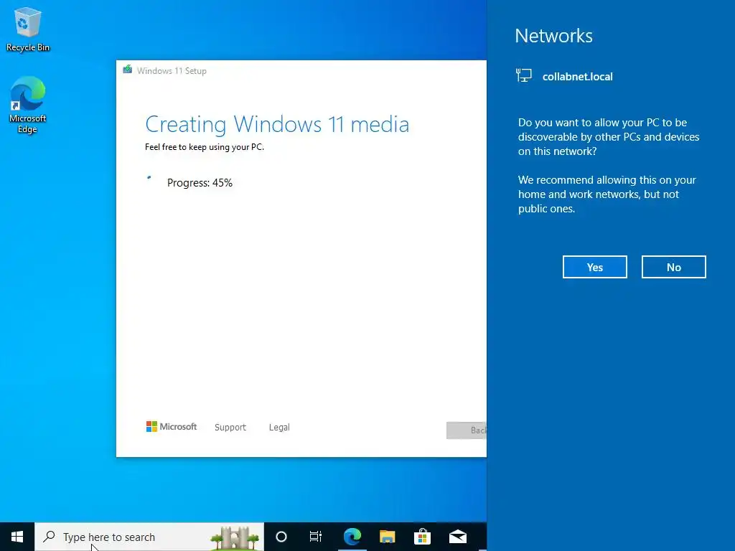The image size is (735, 551).
Task: Click Yes to allow network discovery
Action: [x=595, y=267]
